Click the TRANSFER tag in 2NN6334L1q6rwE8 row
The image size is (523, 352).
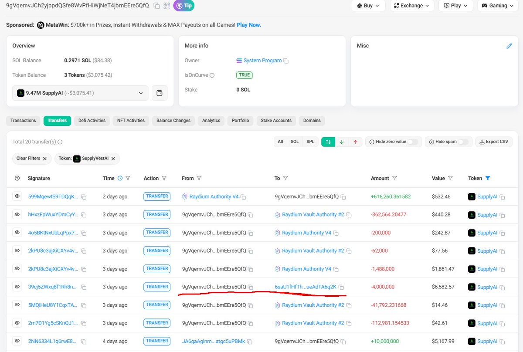tap(157, 341)
